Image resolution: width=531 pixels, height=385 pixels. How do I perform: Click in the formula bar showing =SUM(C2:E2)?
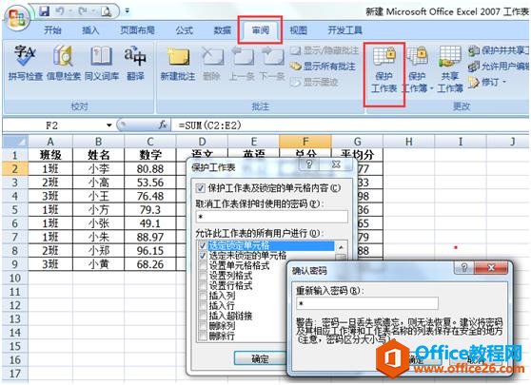click(x=350, y=125)
